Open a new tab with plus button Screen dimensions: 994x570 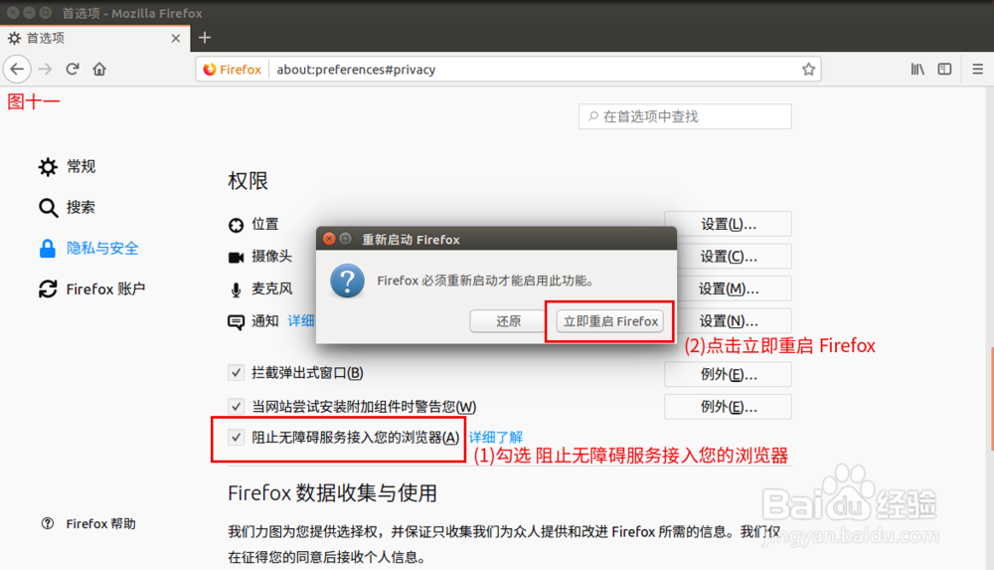[x=204, y=38]
